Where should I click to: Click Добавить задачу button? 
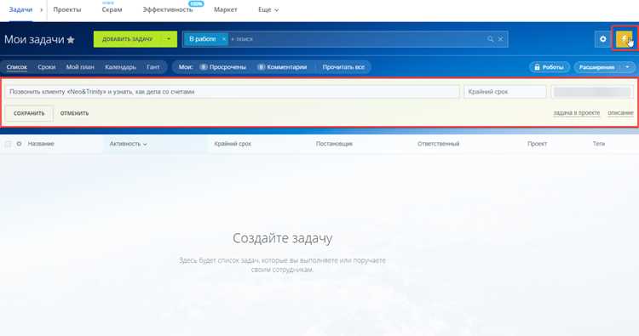[127, 39]
